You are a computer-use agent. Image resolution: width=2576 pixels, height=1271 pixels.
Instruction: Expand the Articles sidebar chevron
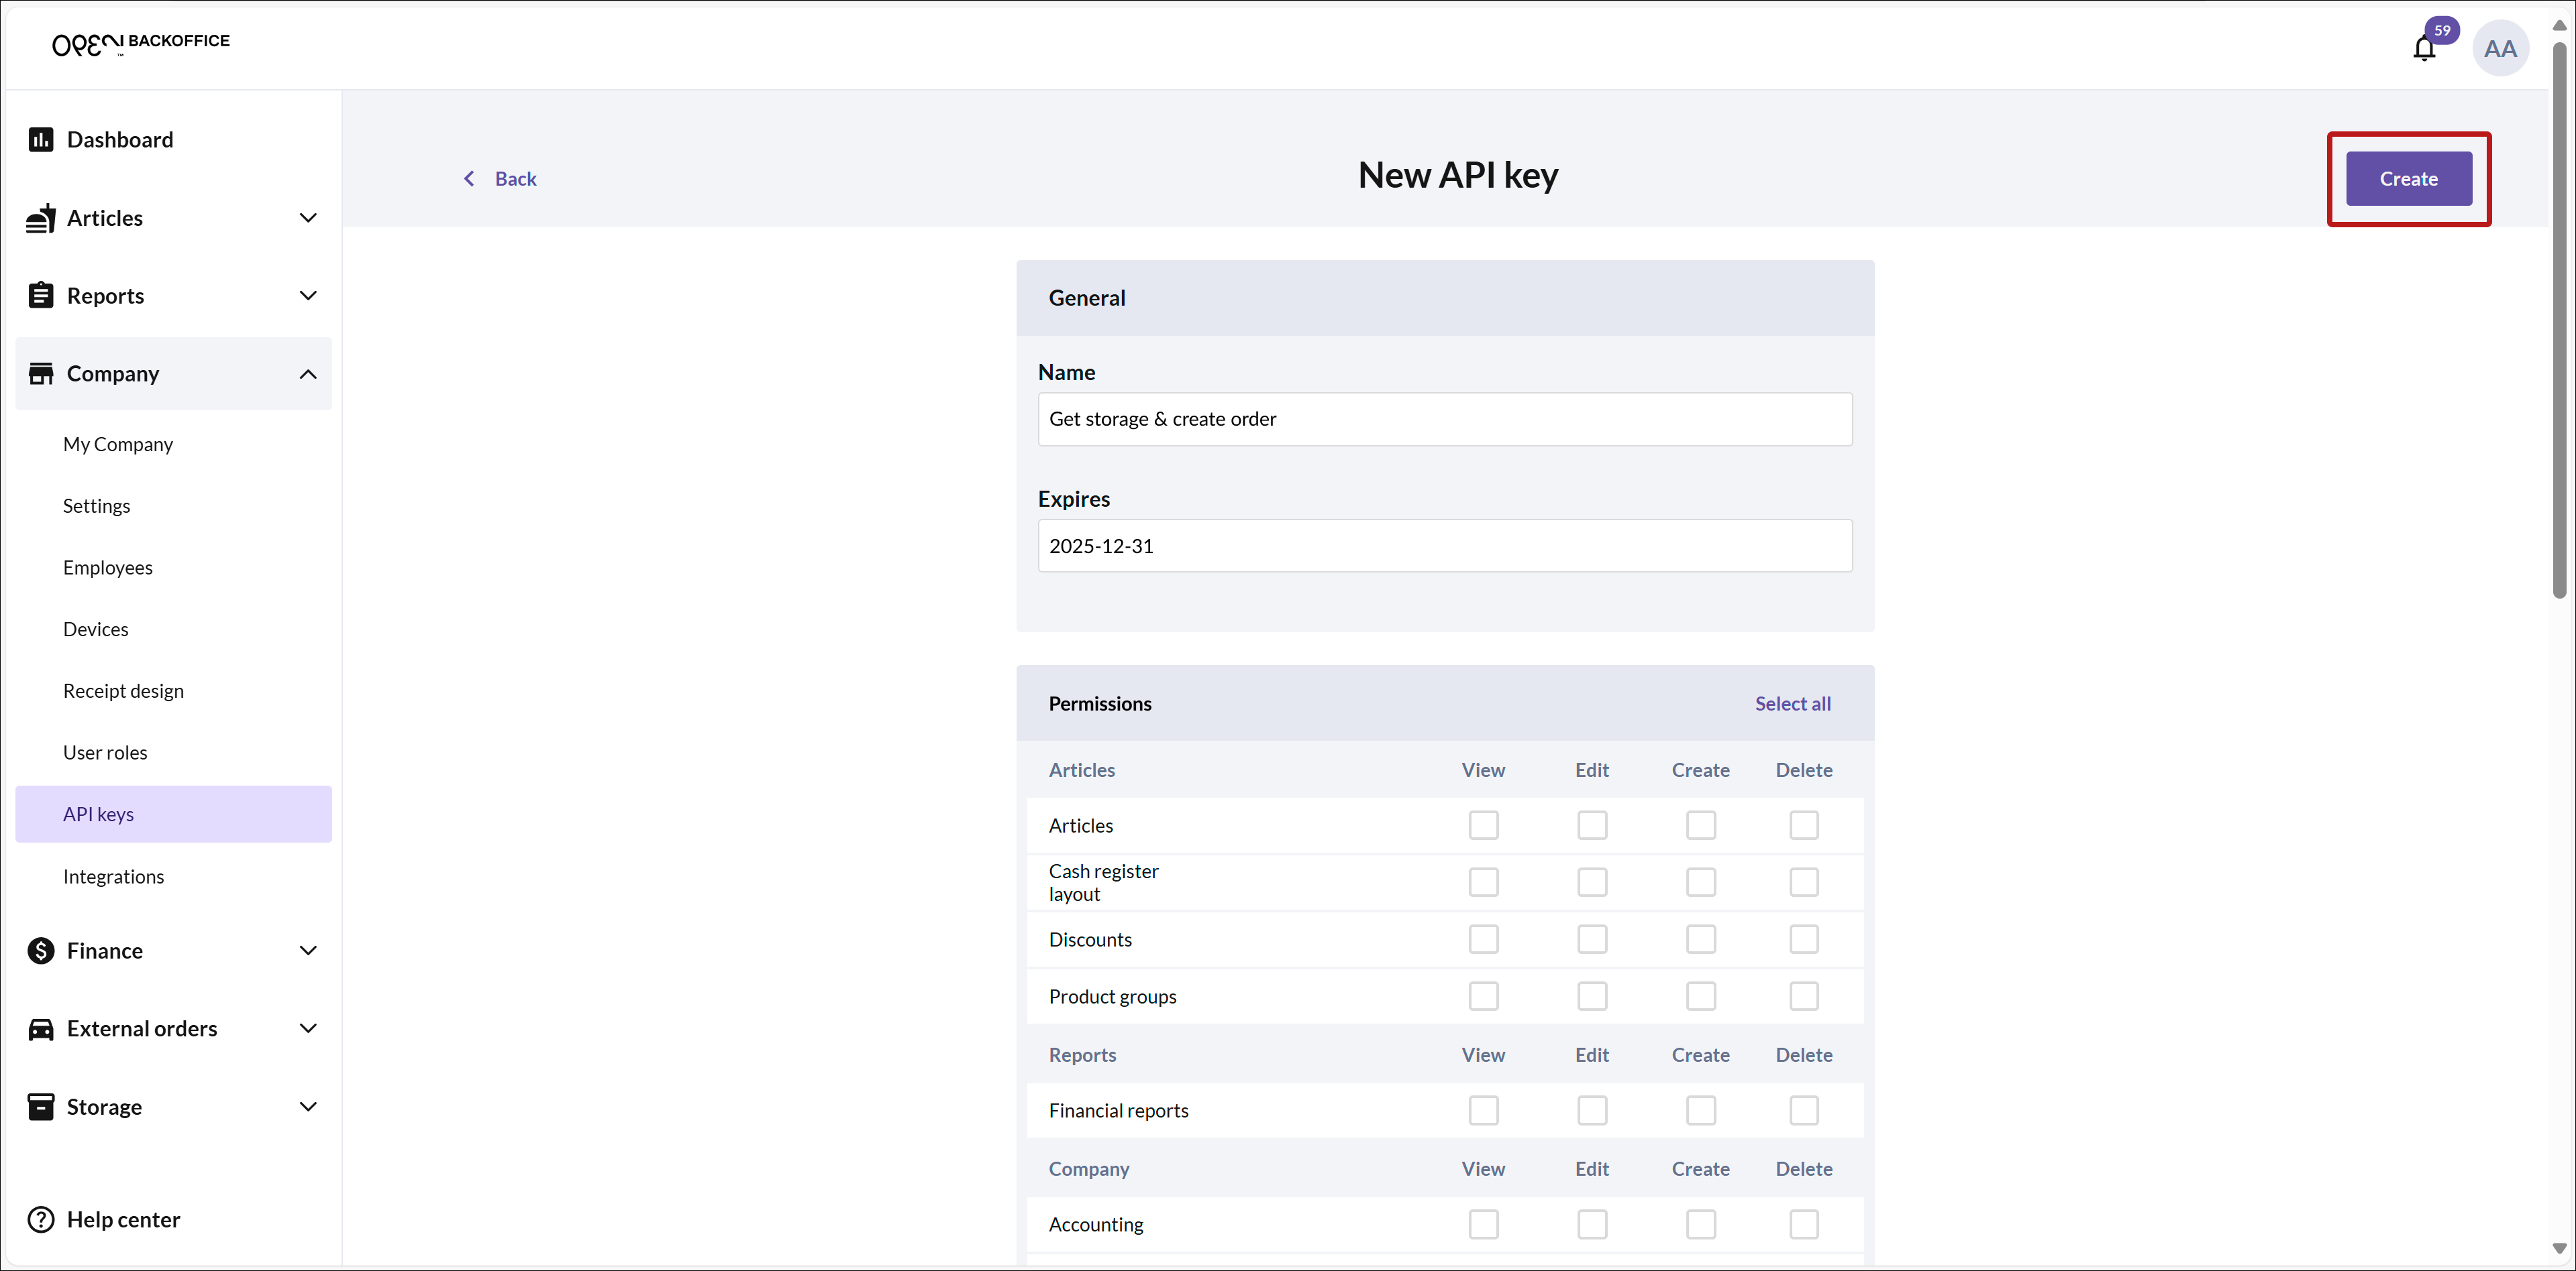point(308,218)
